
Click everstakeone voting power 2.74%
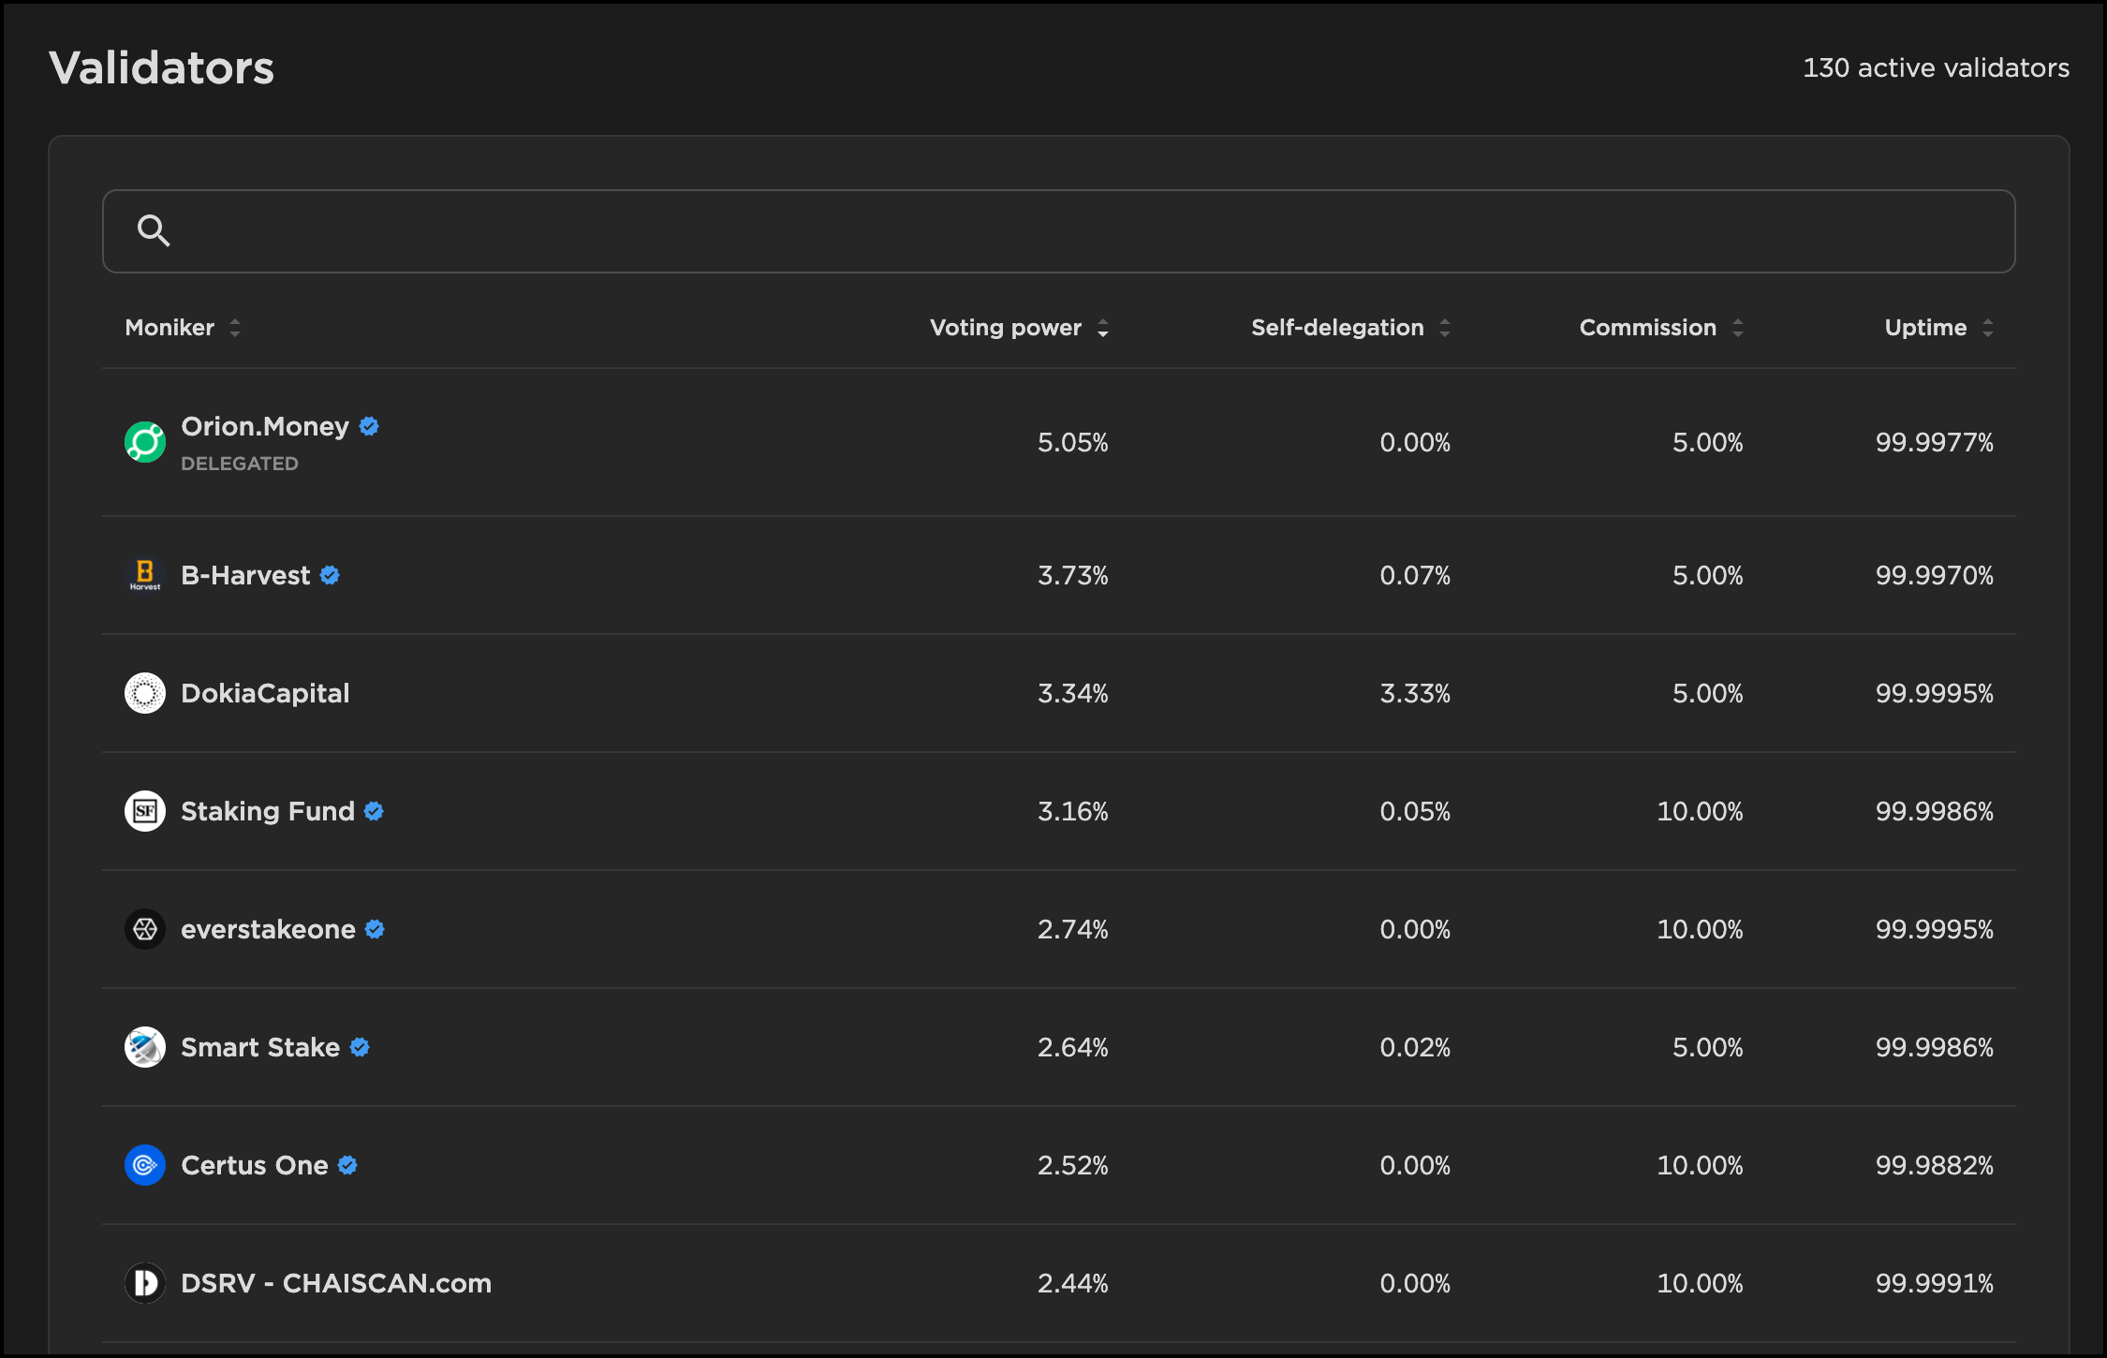click(1073, 929)
